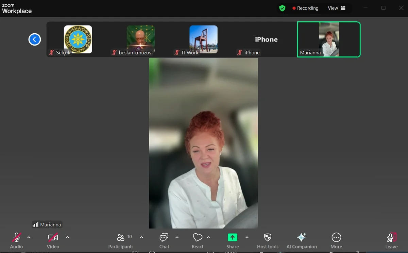
Task: Expand video settings arrow
Action: (67, 237)
